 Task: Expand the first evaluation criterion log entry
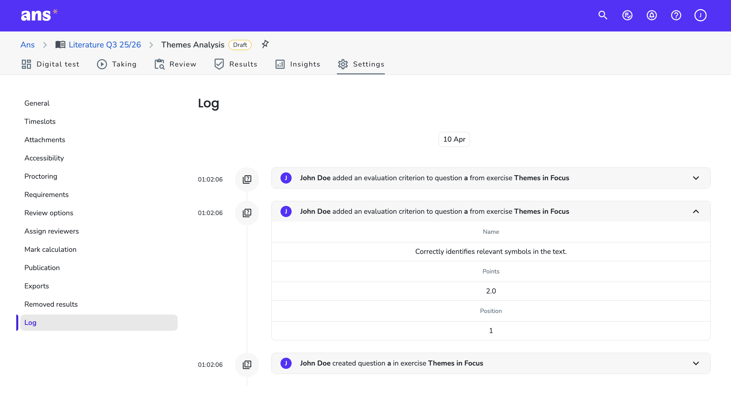point(696,178)
